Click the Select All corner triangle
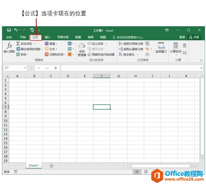206x185 pixels. (x=7, y=76)
